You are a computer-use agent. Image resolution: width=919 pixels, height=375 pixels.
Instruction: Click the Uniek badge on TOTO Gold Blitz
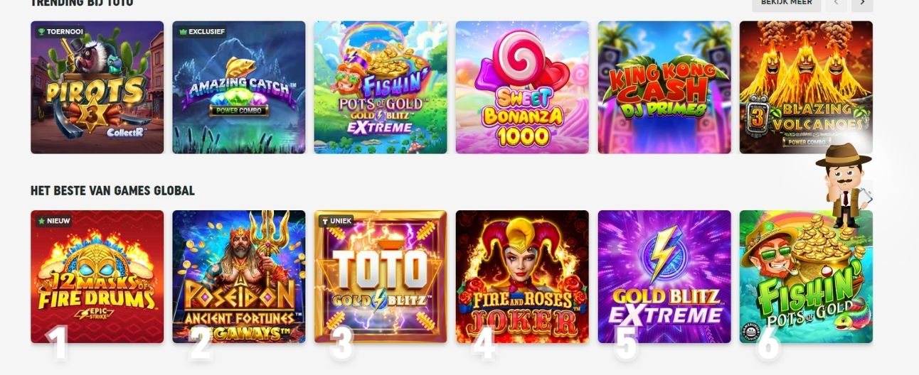(x=337, y=221)
